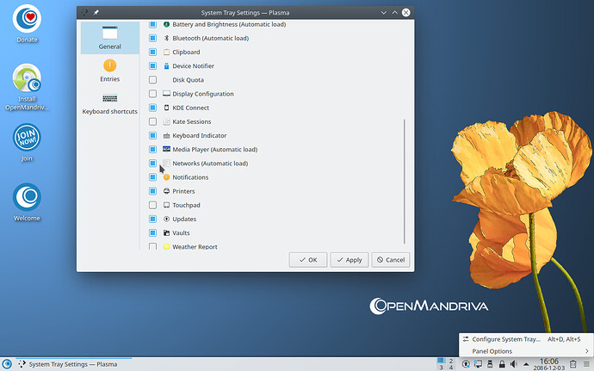Viewport: 594px width, 371px height.
Task: Click the volume speaker tray icon
Action: 513,364
